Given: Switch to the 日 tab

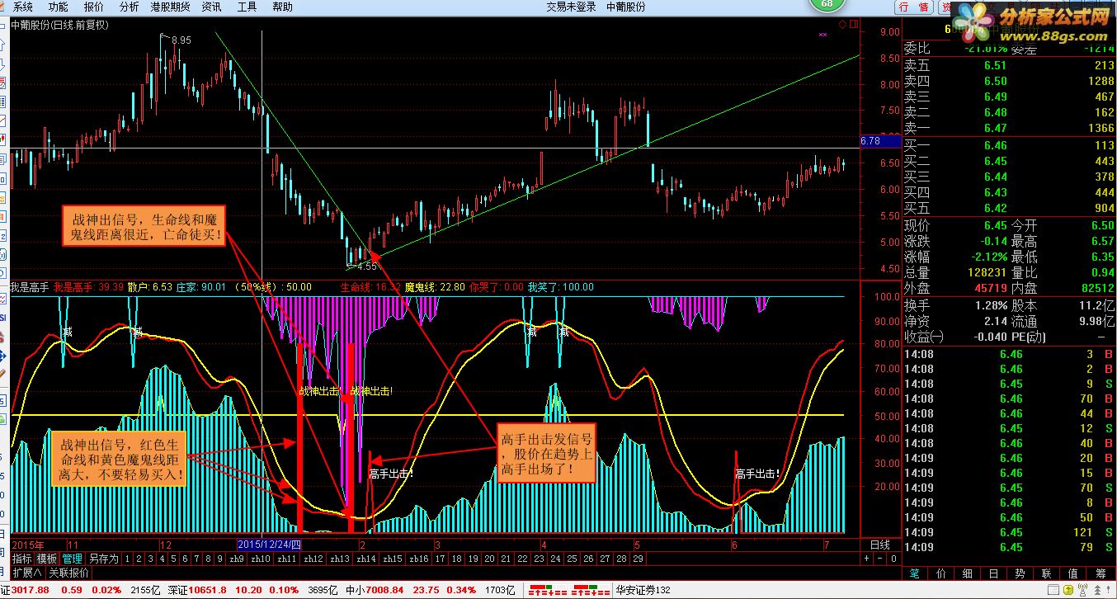Looking at the screenshot, I should point(993,573).
